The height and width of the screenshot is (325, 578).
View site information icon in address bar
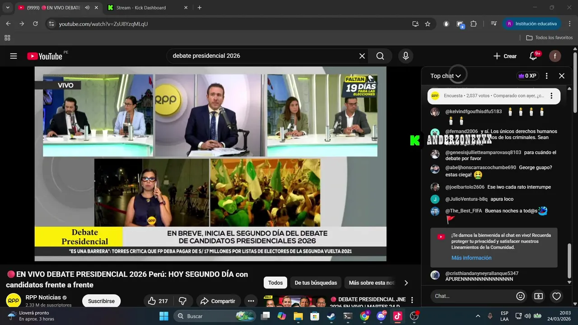pos(51,24)
